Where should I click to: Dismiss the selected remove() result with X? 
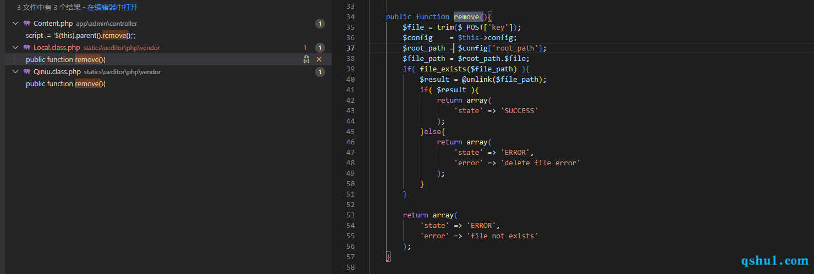[x=319, y=59]
